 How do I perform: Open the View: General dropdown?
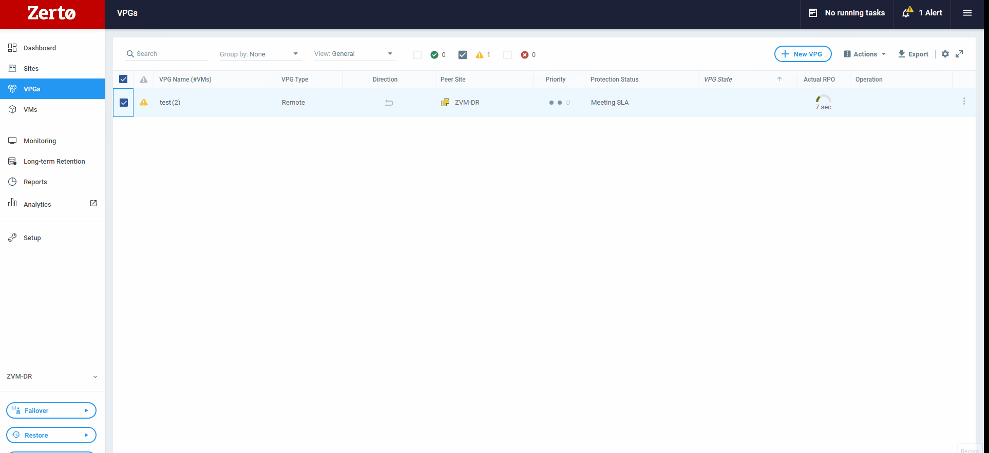tap(354, 54)
